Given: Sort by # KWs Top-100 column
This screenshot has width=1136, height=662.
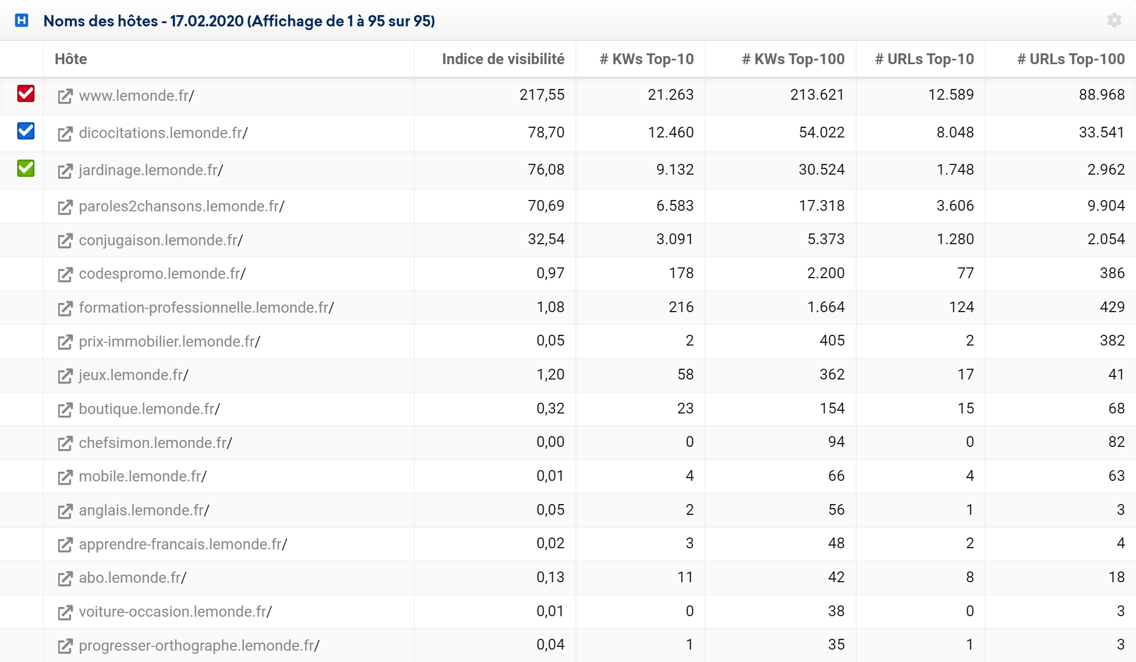Looking at the screenshot, I should (793, 59).
